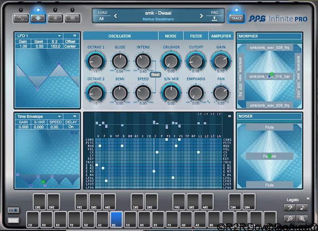This screenshot has width=318, height=231.
Task: Click the PAN knob
Action: point(221,93)
